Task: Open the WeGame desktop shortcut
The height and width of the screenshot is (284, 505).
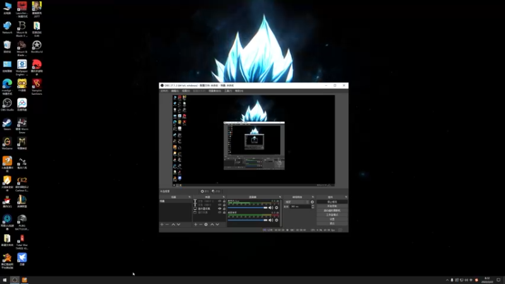Action: tap(7, 143)
